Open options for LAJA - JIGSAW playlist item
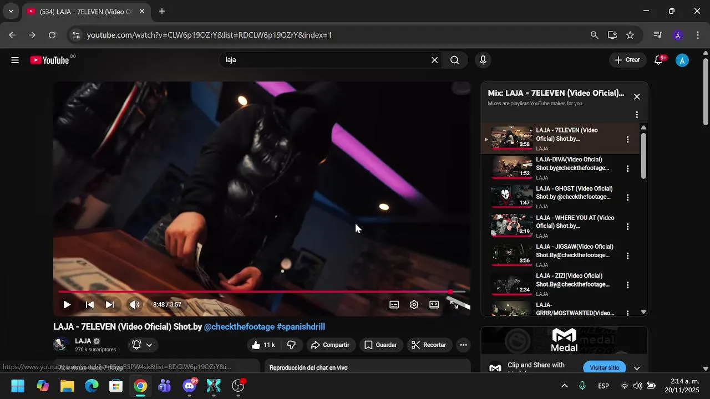Screen dimensions: 710x399 pyautogui.click(x=627, y=256)
